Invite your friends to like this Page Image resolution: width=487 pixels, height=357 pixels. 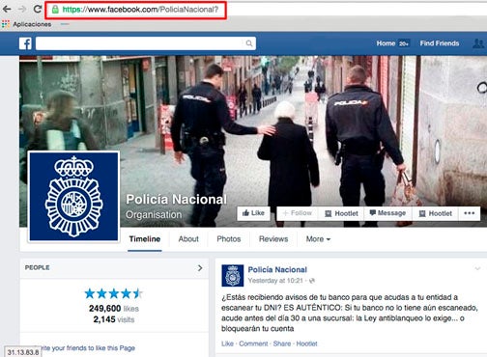pos(88,348)
